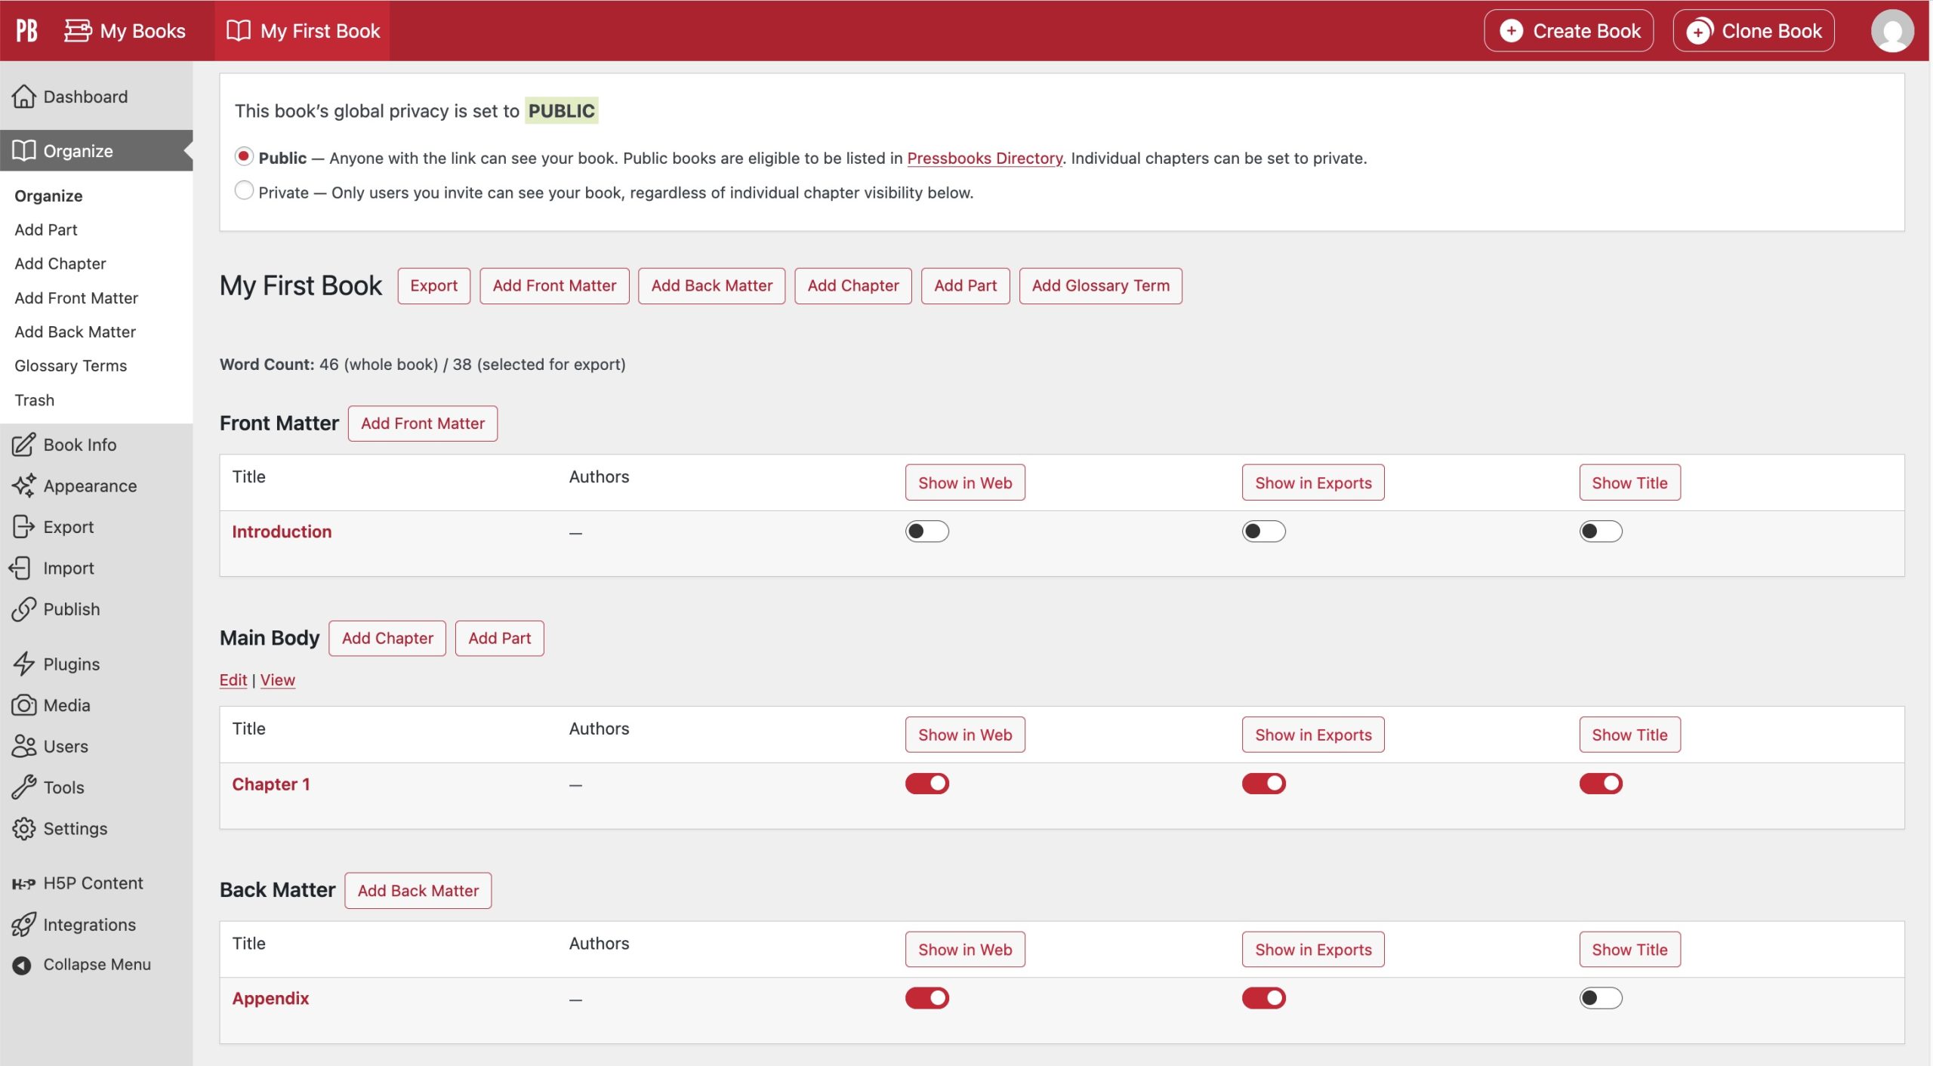Click the Main Body Edit link
The height and width of the screenshot is (1066, 1933).
[233, 679]
